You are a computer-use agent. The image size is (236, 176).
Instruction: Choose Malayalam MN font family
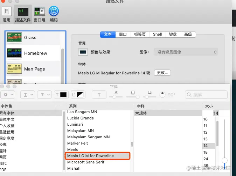[98, 131]
